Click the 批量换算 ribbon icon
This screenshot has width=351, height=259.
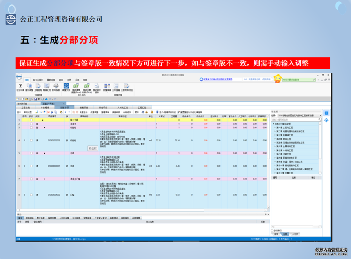[107, 86]
